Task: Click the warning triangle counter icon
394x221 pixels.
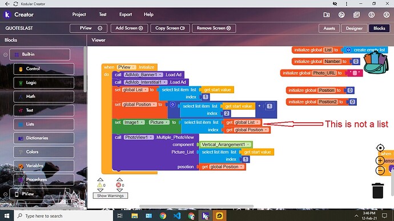Action: 100,185
